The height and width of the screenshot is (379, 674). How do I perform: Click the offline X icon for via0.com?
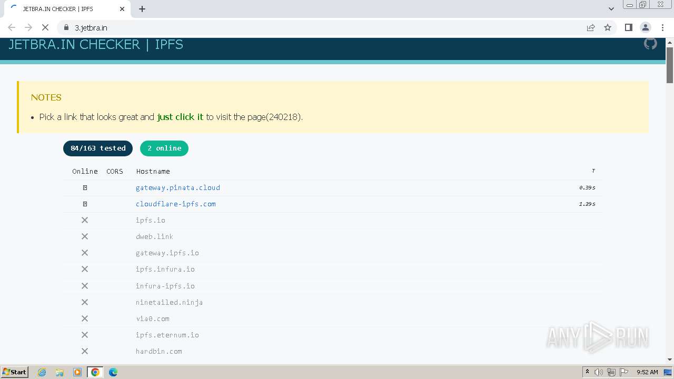tap(85, 318)
